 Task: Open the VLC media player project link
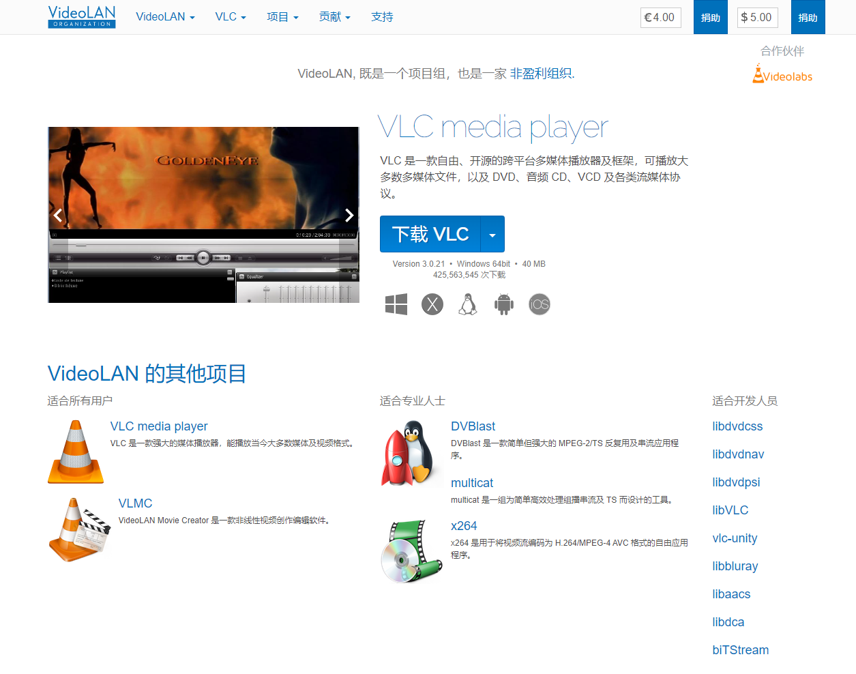click(x=159, y=426)
